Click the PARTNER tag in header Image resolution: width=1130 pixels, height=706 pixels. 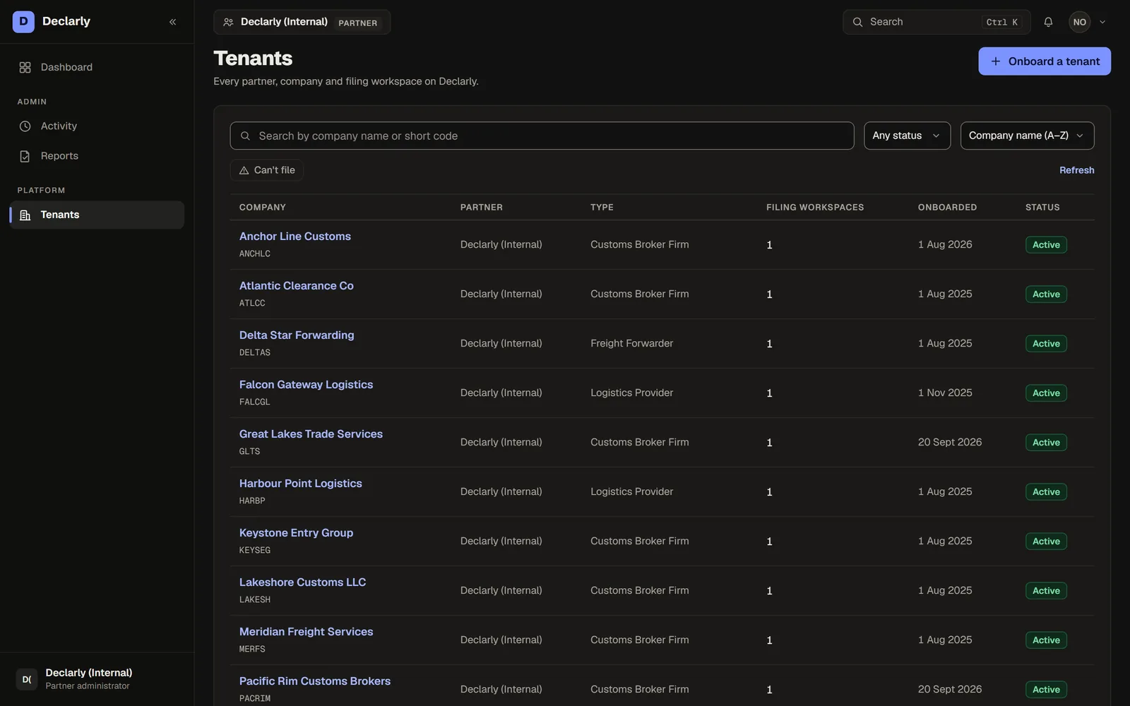pos(357,23)
